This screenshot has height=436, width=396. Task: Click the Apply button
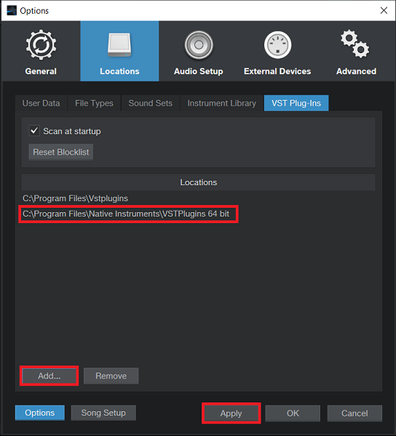pyautogui.click(x=231, y=413)
